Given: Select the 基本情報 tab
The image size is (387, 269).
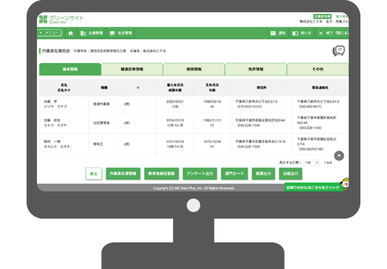Looking at the screenshot, I should [70, 69].
